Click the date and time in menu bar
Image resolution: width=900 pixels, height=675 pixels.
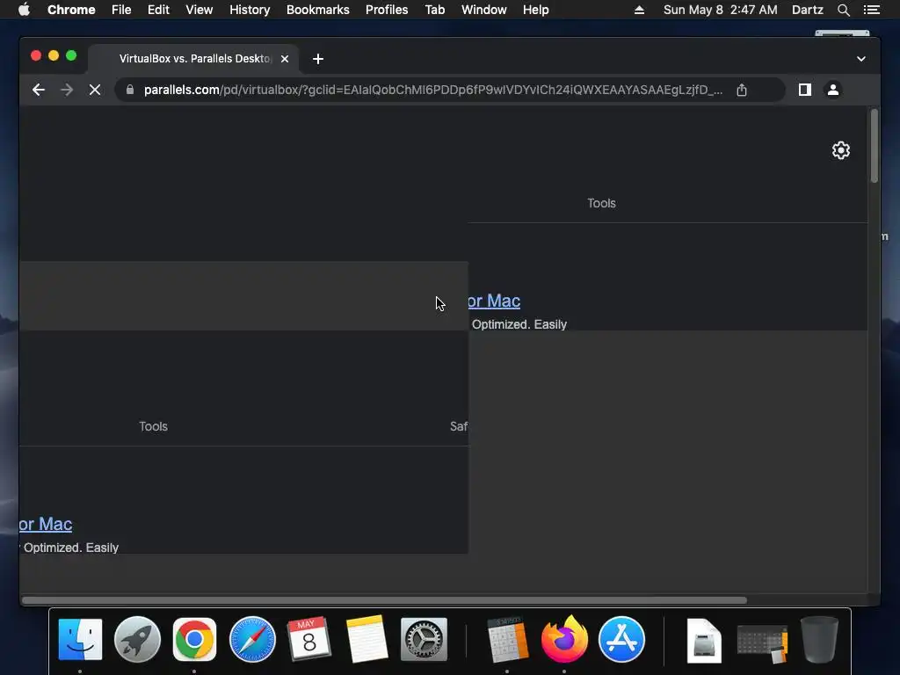pyautogui.click(x=721, y=10)
